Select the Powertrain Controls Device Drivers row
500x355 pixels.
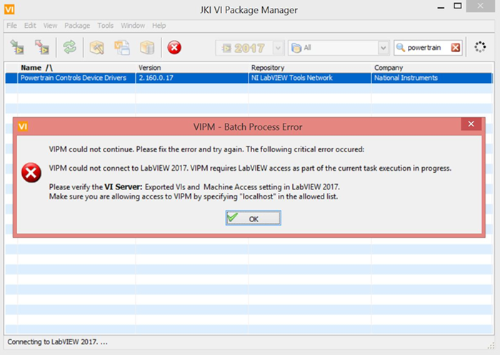(x=249, y=78)
